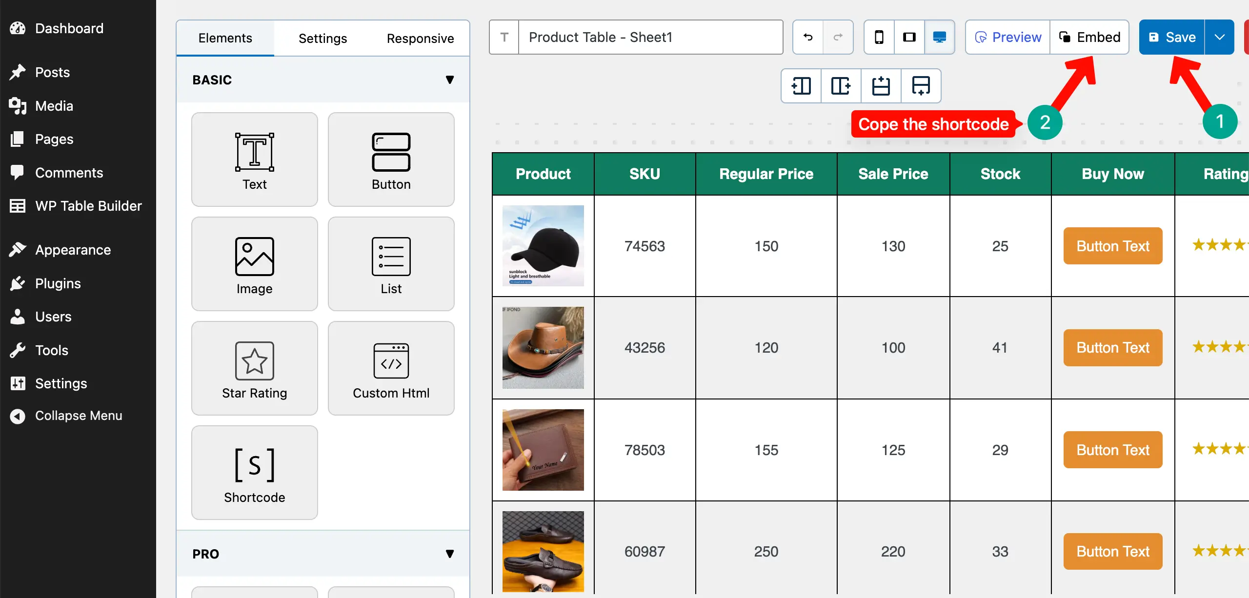The height and width of the screenshot is (598, 1249).
Task: Click the Preview button
Action: [x=1007, y=37]
